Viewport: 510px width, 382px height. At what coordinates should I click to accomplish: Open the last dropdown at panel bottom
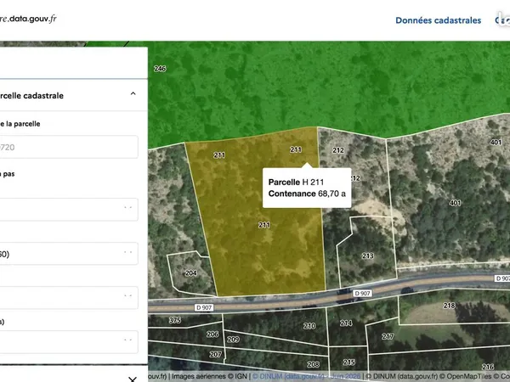[69, 342]
